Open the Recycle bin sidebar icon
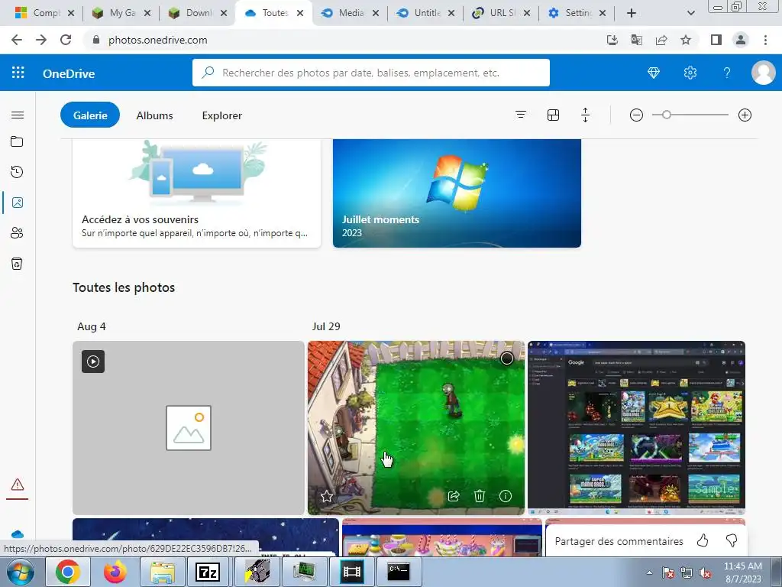Image resolution: width=782 pixels, height=587 pixels. (17, 264)
